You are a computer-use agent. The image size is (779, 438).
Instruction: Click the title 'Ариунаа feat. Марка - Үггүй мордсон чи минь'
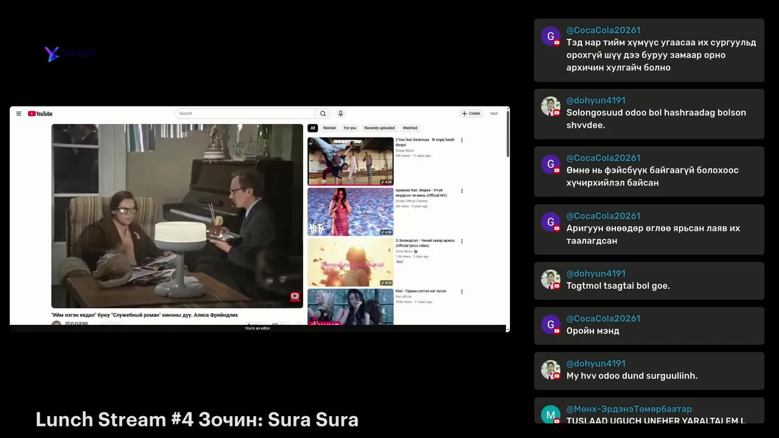click(x=422, y=193)
